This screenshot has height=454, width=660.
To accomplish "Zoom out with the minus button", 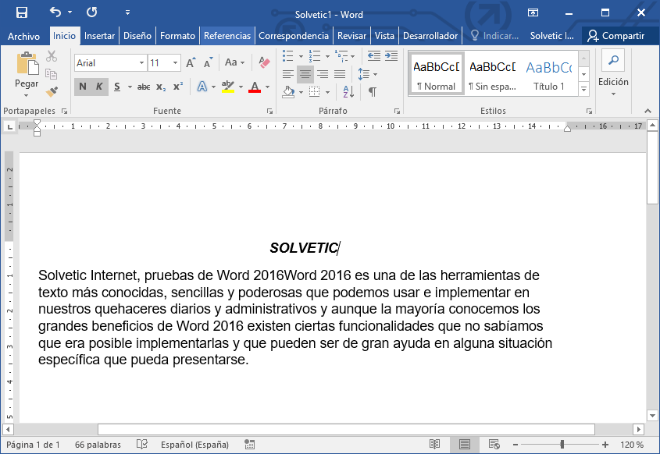I will coord(516,445).
